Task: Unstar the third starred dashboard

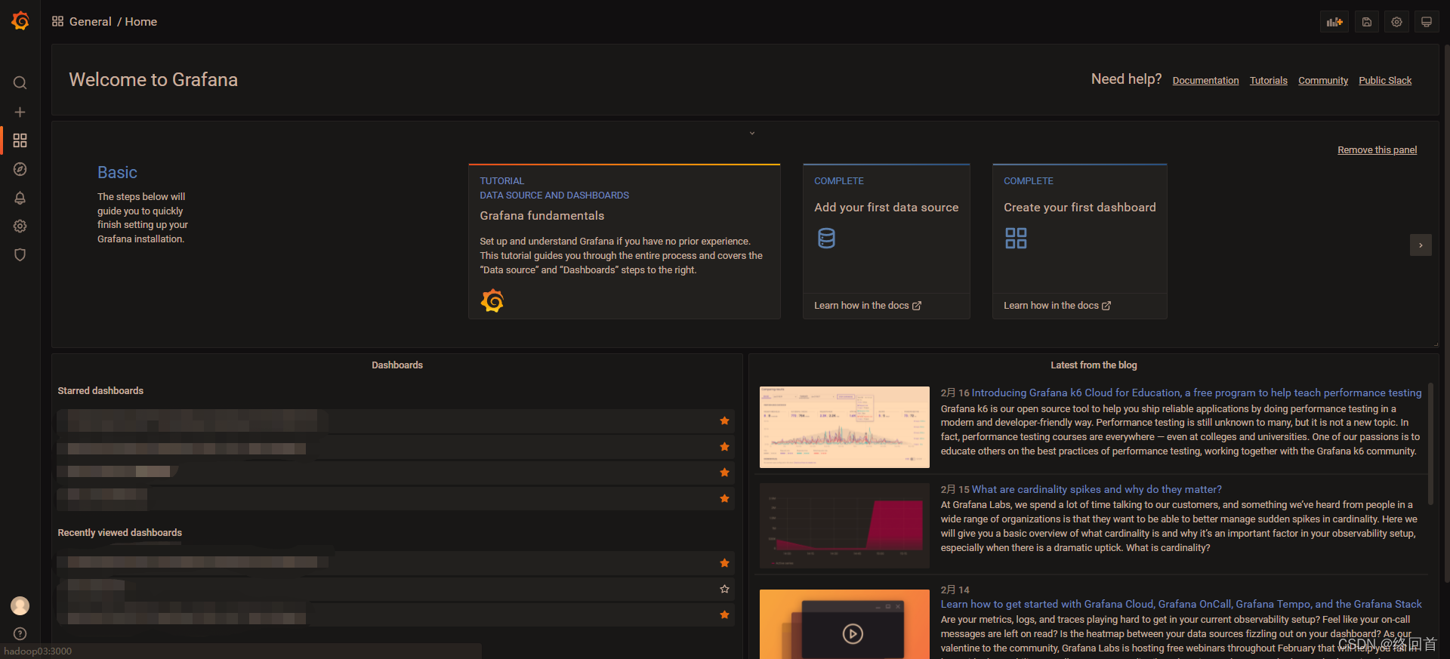Action: pyautogui.click(x=724, y=473)
